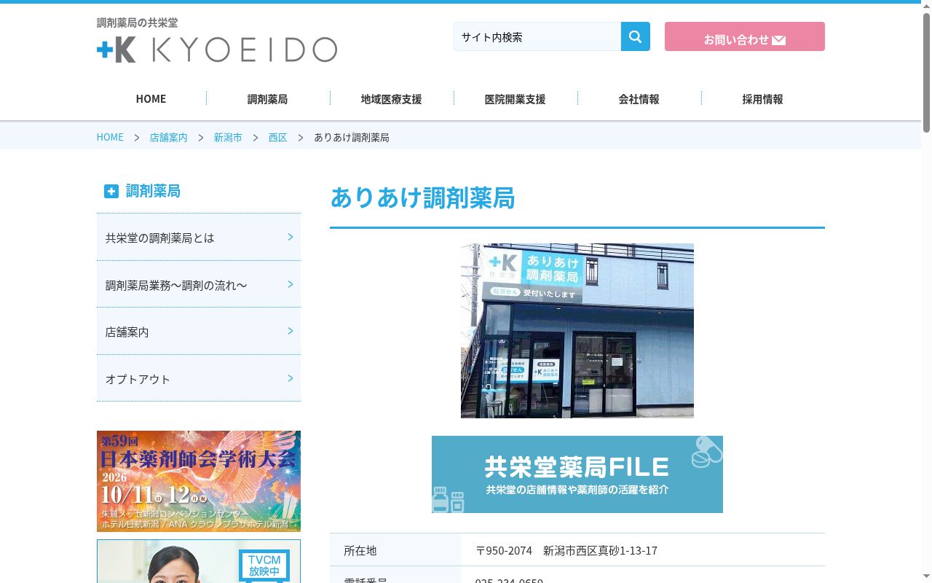Click the envelope icon on お問い合わせ button
This screenshot has width=932, height=583.
pyautogui.click(x=778, y=40)
